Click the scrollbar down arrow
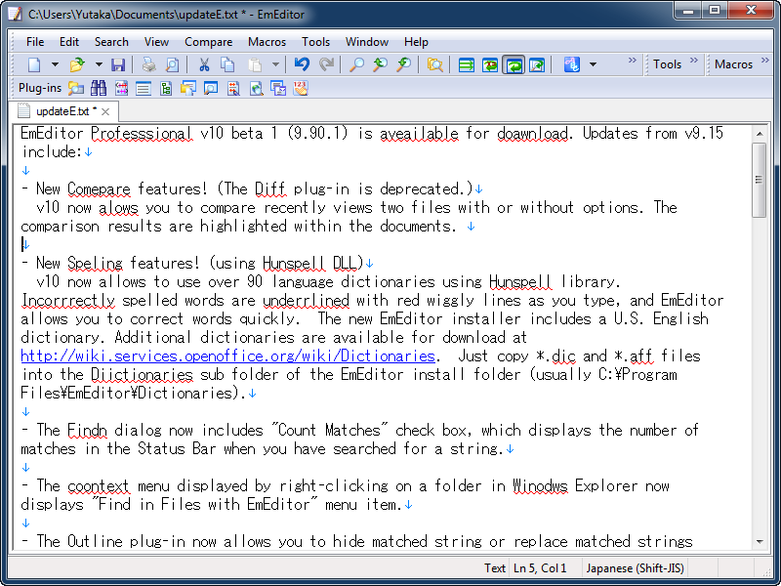This screenshot has height=586, width=781. coord(760,542)
